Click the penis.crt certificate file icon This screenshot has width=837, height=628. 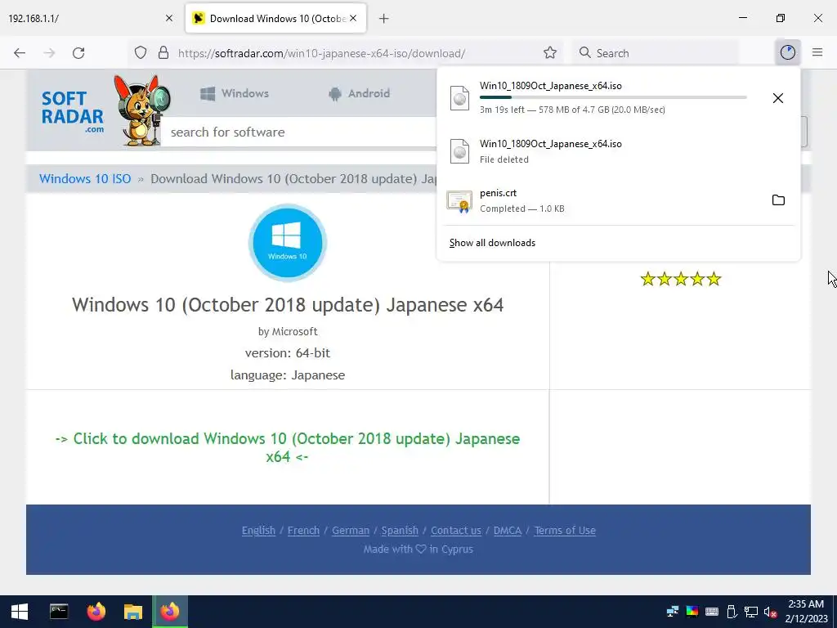pos(459,201)
